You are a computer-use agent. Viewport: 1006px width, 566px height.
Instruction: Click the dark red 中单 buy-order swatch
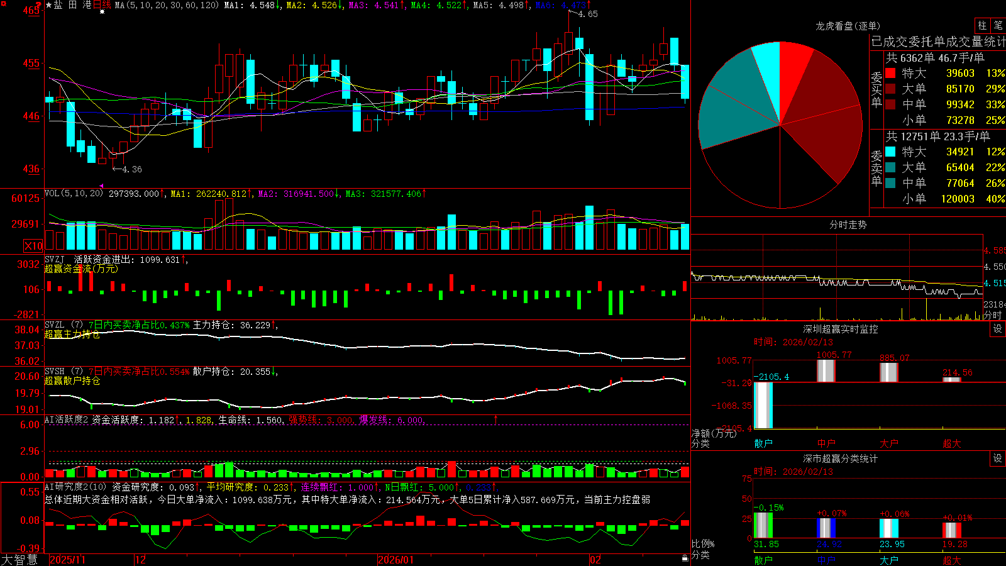pos(890,104)
